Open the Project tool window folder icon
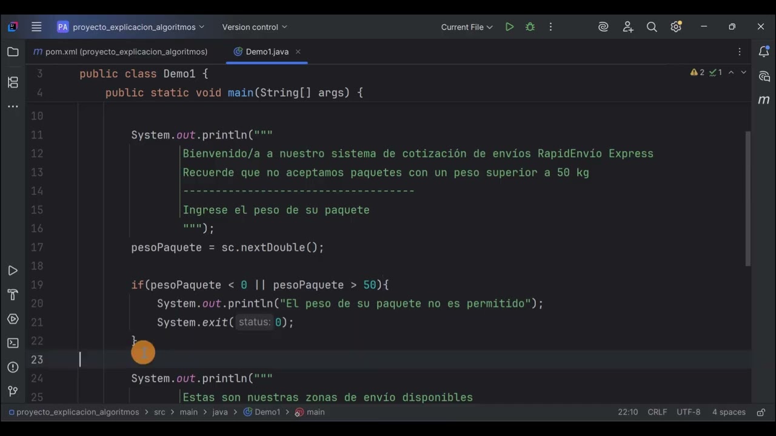The image size is (776, 436). coord(13,52)
